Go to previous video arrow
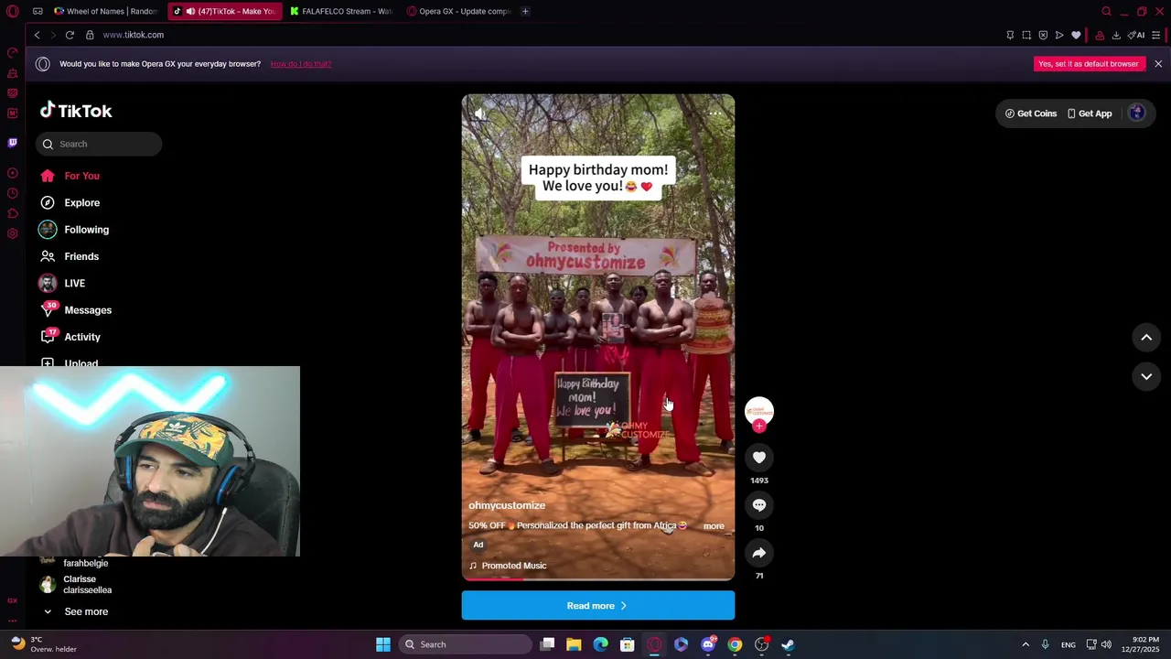 click(1146, 338)
